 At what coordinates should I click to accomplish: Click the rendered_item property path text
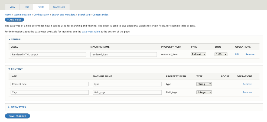point(169,54)
